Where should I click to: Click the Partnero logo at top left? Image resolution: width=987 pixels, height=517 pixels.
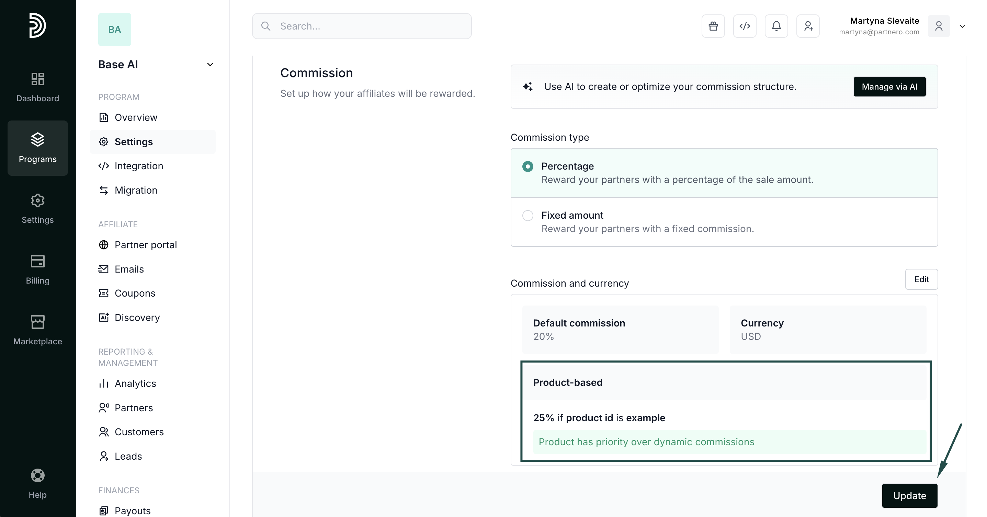coord(37,25)
